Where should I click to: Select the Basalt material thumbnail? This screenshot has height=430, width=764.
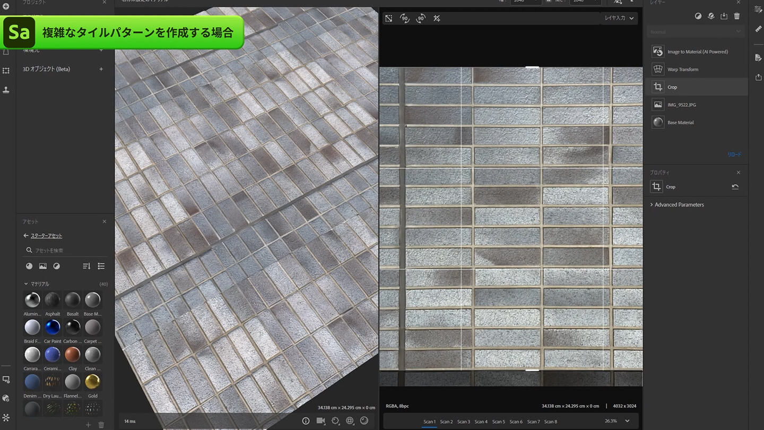point(73,300)
